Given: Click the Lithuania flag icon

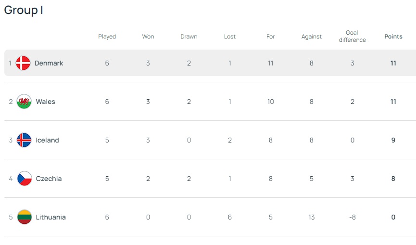Looking at the screenshot, I should (x=24, y=217).
